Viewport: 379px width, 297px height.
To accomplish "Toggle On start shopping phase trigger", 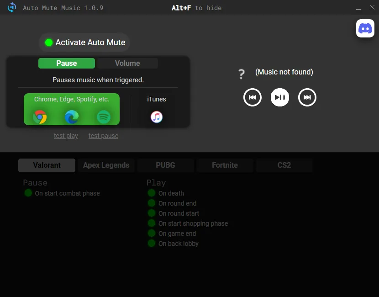I will coord(152,223).
